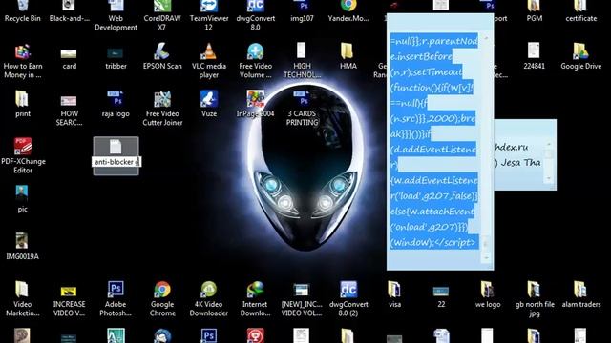Open the alam traders folder
The width and height of the screenshot is (611, 343).
581,294
